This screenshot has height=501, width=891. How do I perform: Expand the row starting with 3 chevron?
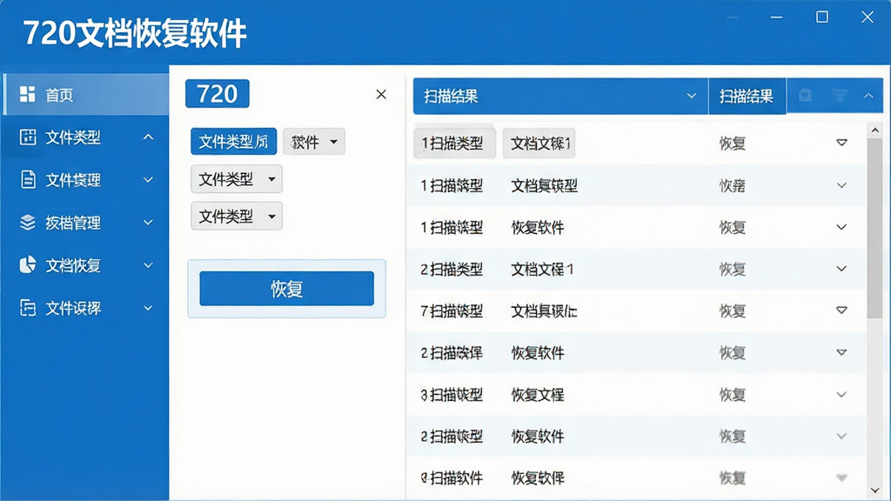coord(841,394)
